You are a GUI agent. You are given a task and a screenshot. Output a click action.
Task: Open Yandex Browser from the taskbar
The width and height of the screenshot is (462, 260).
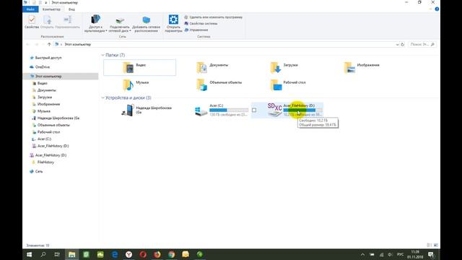point(128,254)
